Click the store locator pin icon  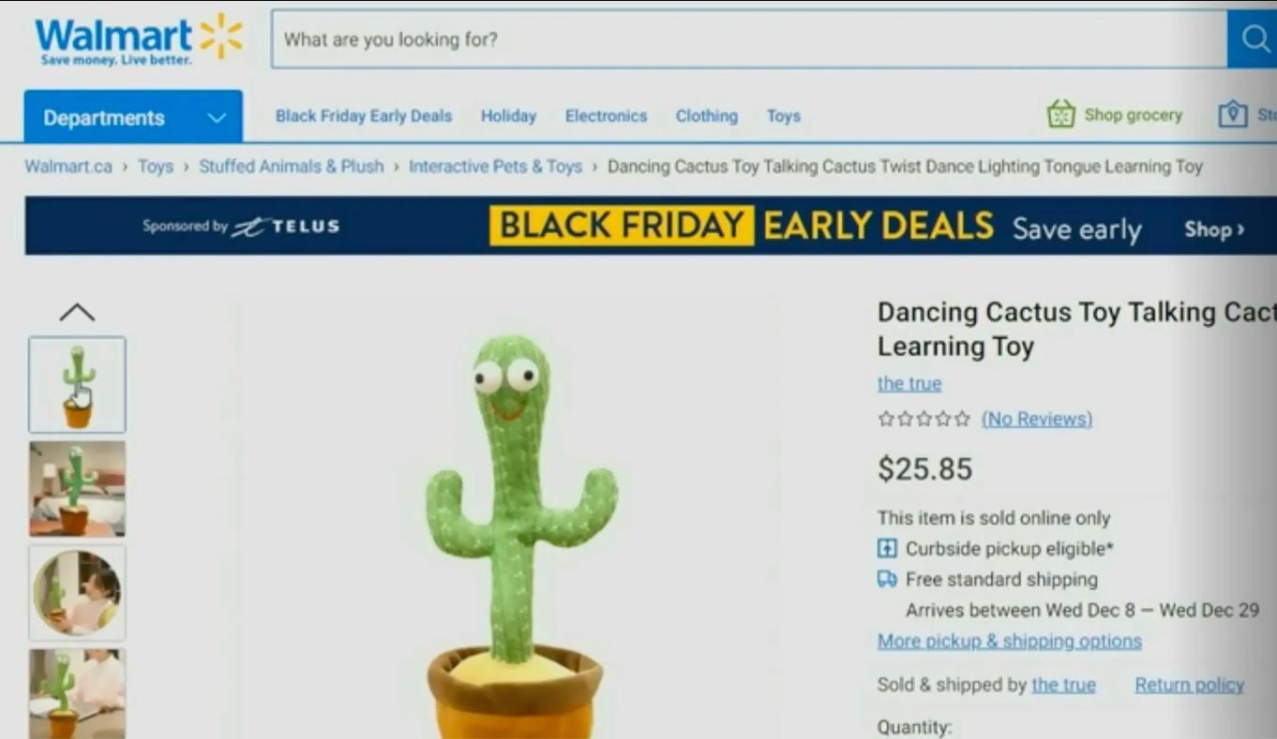[1232, 115]
